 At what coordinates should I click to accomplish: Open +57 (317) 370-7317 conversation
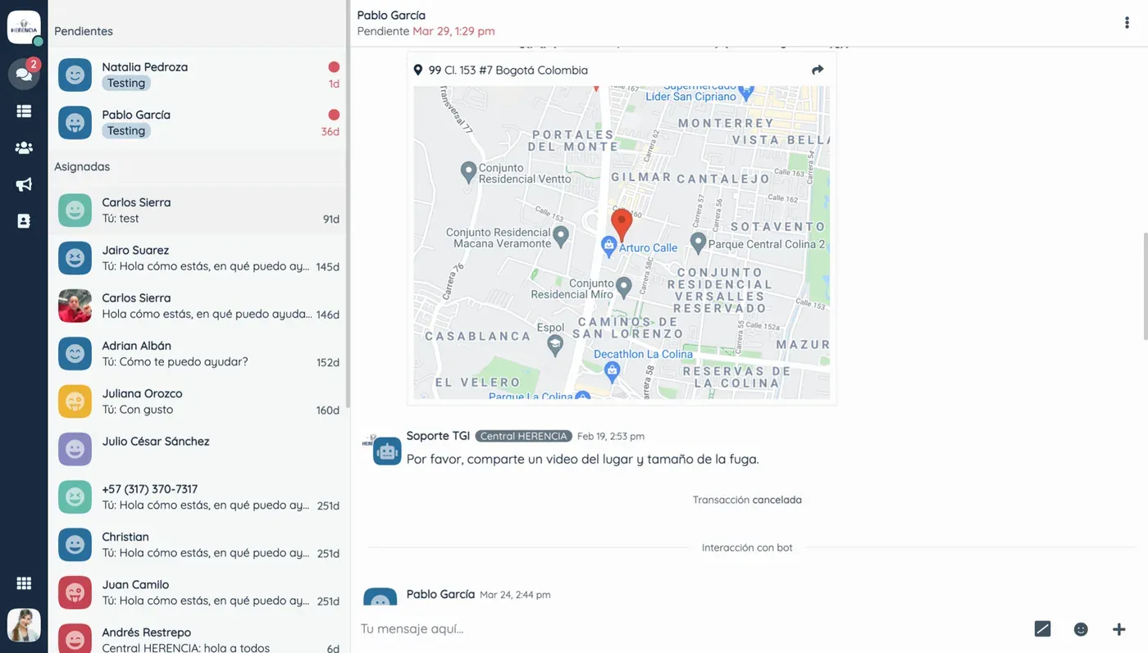(x=198, y=497)
